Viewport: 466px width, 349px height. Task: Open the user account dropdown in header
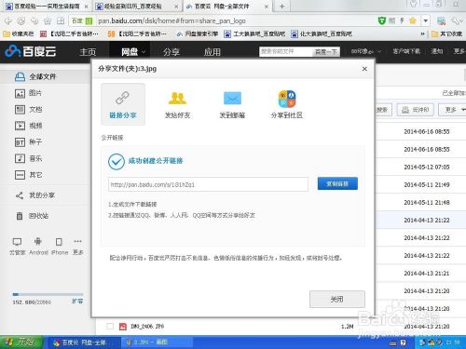click(365, 51)
